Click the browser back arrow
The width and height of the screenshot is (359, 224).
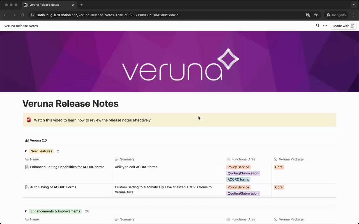coord(5,15)
